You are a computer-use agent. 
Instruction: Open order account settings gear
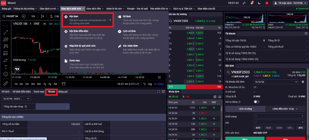click(303, 82)
